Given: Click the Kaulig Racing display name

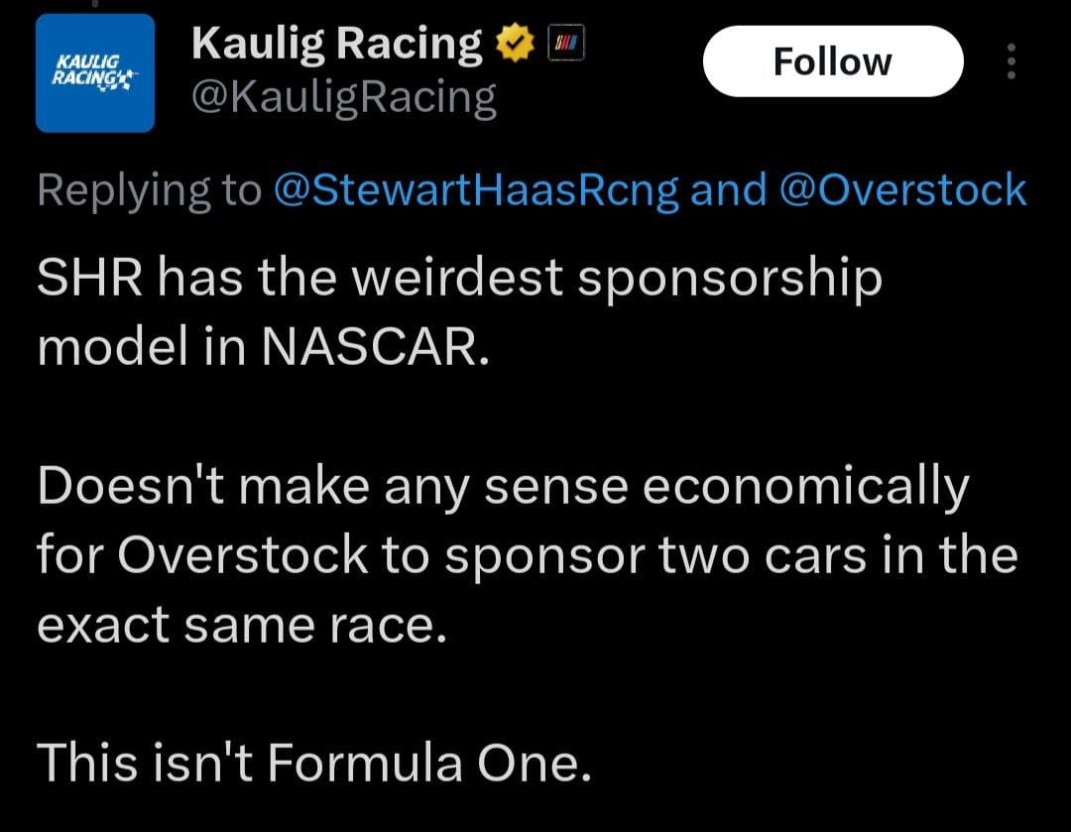Looking at the screenshot, I should point(335,41).
